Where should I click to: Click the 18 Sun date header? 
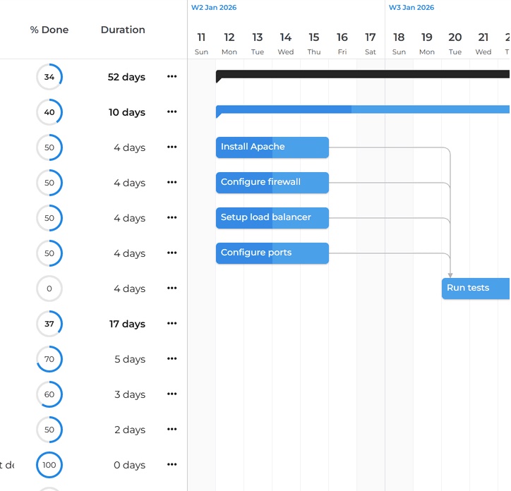click(x=399, y=43)
